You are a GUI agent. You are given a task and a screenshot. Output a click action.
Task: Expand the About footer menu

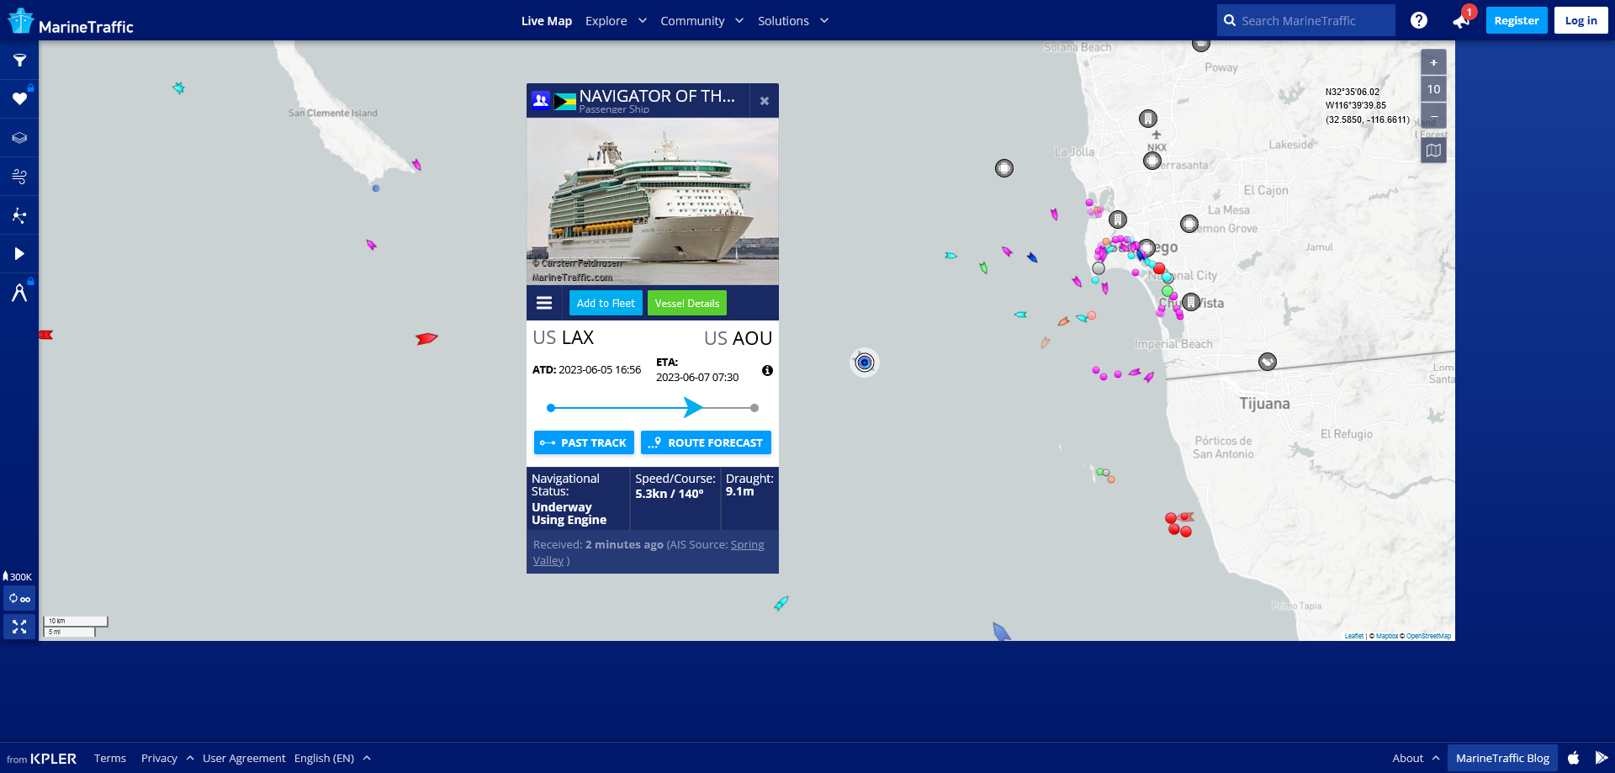pyautogui.click(x=1416, y=758)
